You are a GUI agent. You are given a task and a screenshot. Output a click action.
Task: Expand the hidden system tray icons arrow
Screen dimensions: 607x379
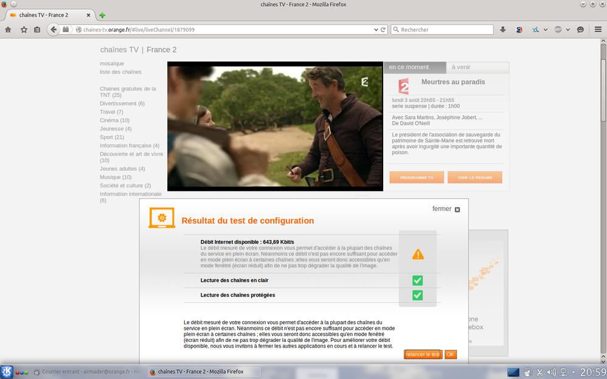pyautogui.click(x=574, y=372)
